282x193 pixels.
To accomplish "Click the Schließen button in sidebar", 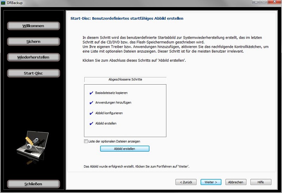I will coord(33,184).
